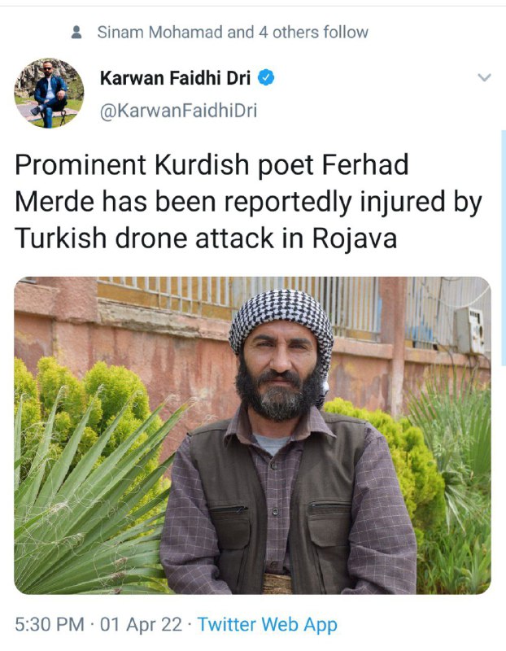Viewport: 506px width, 651px height.
Task: Expand the tweet options chevron
Action: tap(484, 77)
